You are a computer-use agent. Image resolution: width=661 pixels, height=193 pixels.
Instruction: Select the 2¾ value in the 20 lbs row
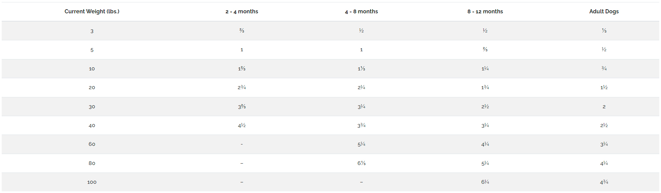click(x=242, y=87)
